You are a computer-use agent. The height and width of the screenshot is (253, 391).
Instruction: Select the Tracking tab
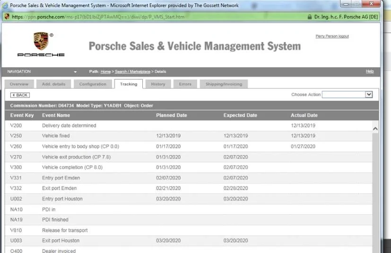click(129, 84)
